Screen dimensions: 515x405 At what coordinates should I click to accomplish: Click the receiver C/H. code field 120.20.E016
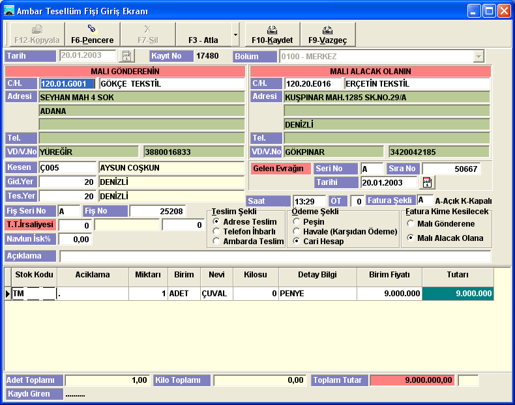click(x=313, y=83)
